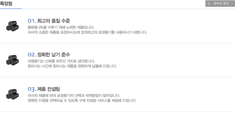
Task: Click the drum icon next to 01
Action: coord(12,26)
